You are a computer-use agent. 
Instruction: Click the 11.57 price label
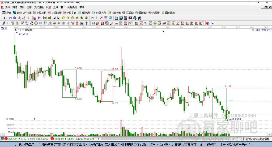(x=115, y=69)
